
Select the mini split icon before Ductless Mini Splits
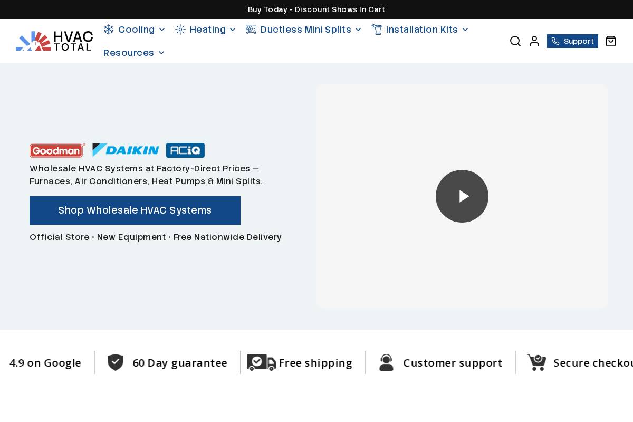(x=251, y=30)
